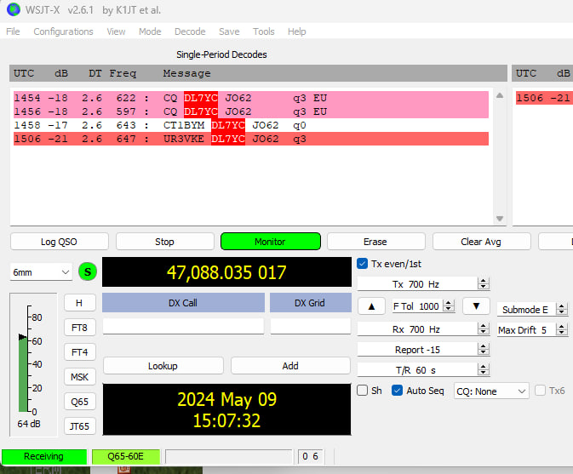Click the DX Grid input field

pos(311,326)
